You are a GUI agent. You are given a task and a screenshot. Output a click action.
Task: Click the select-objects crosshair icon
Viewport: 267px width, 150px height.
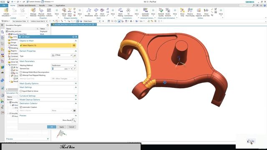coord(74,45)
